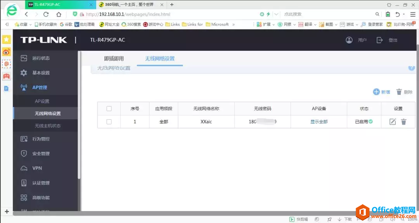This screenshot has width=419, height=223.
Task: Check the checkbox for row 1 XXaic
Action: (109, 122)
